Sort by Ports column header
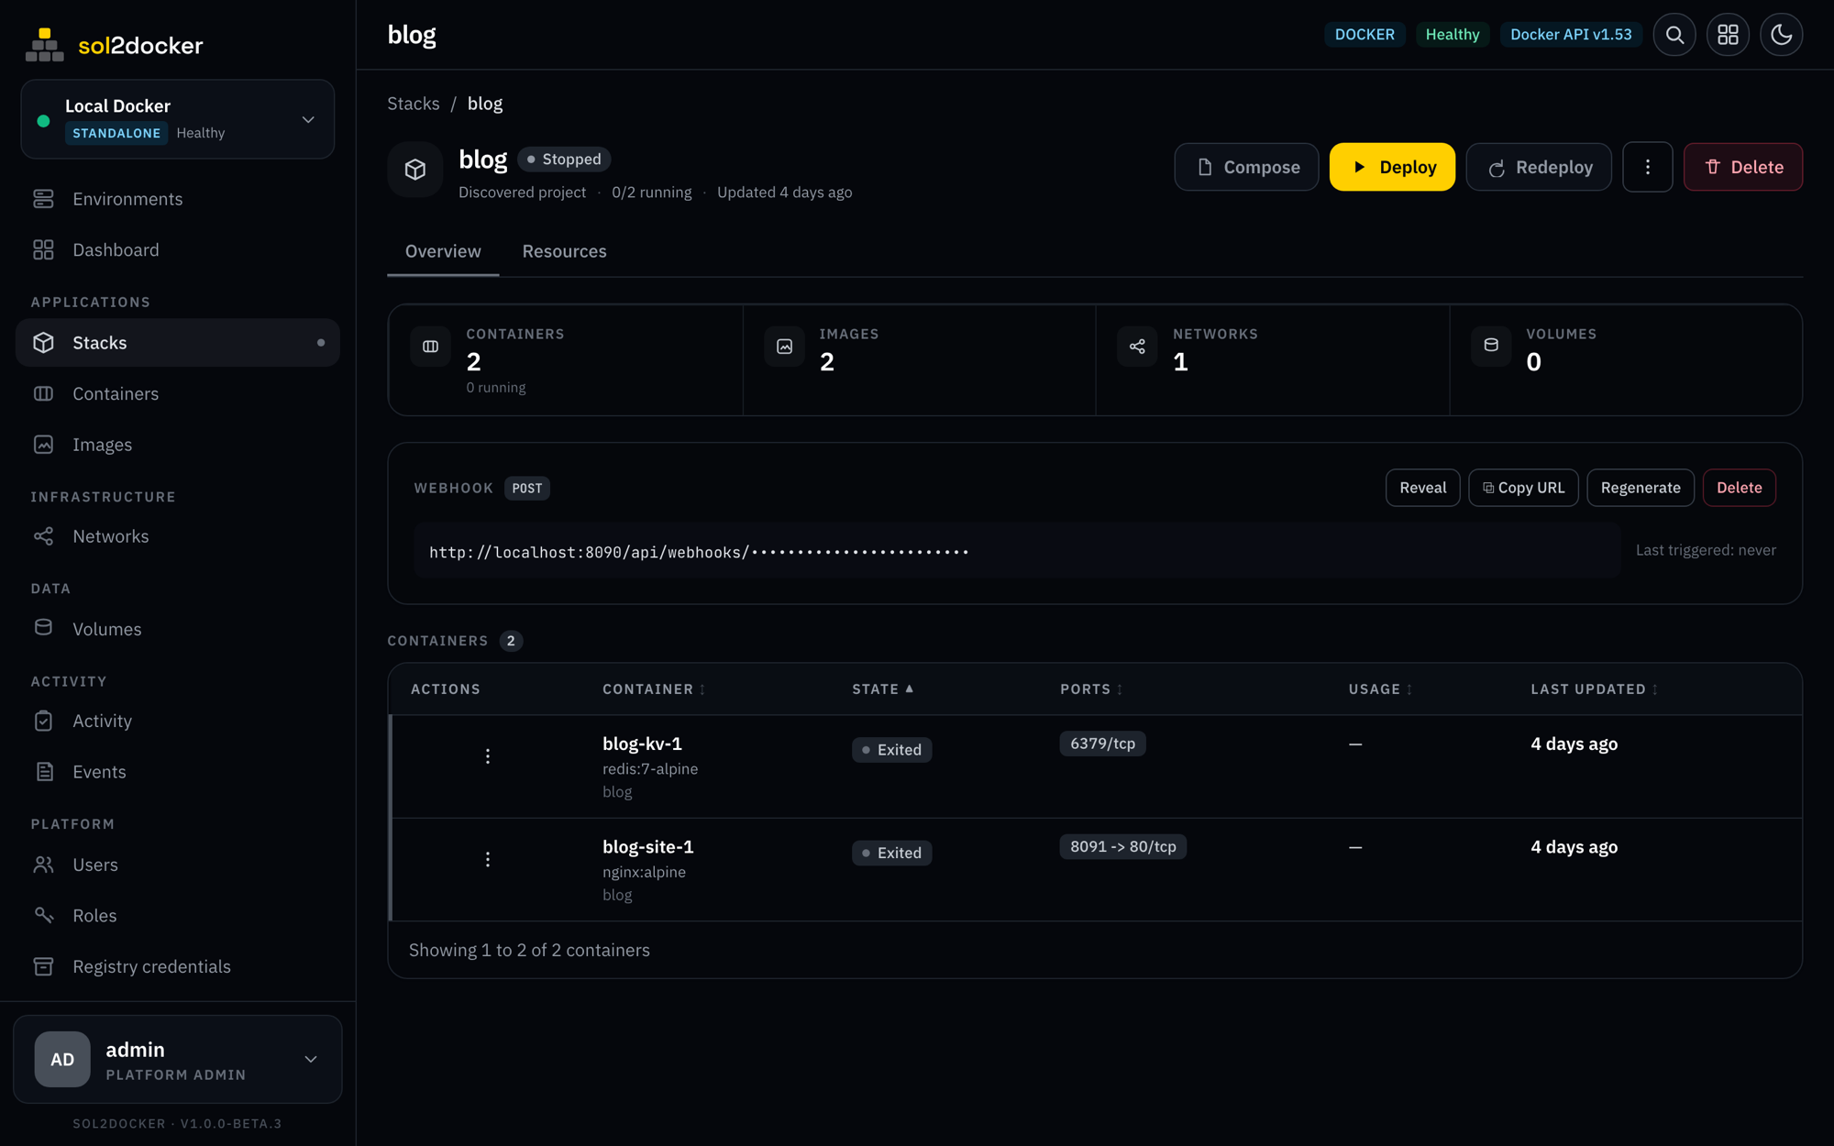The image size is (1834, 1146). [1091, 689]
